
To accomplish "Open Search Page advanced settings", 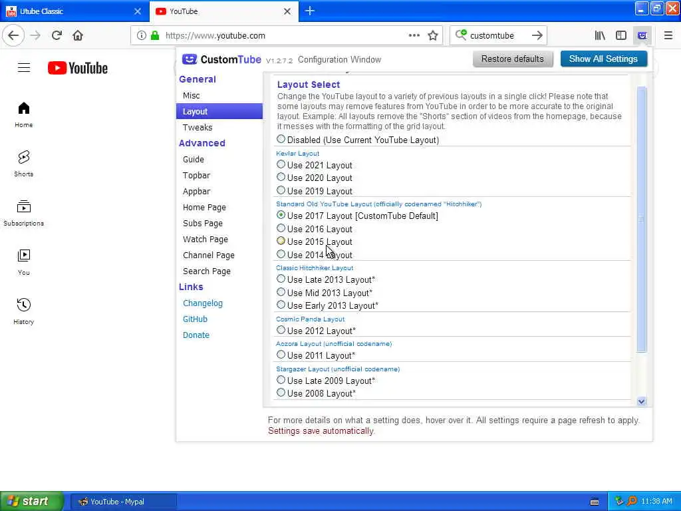I will point(219,271).
